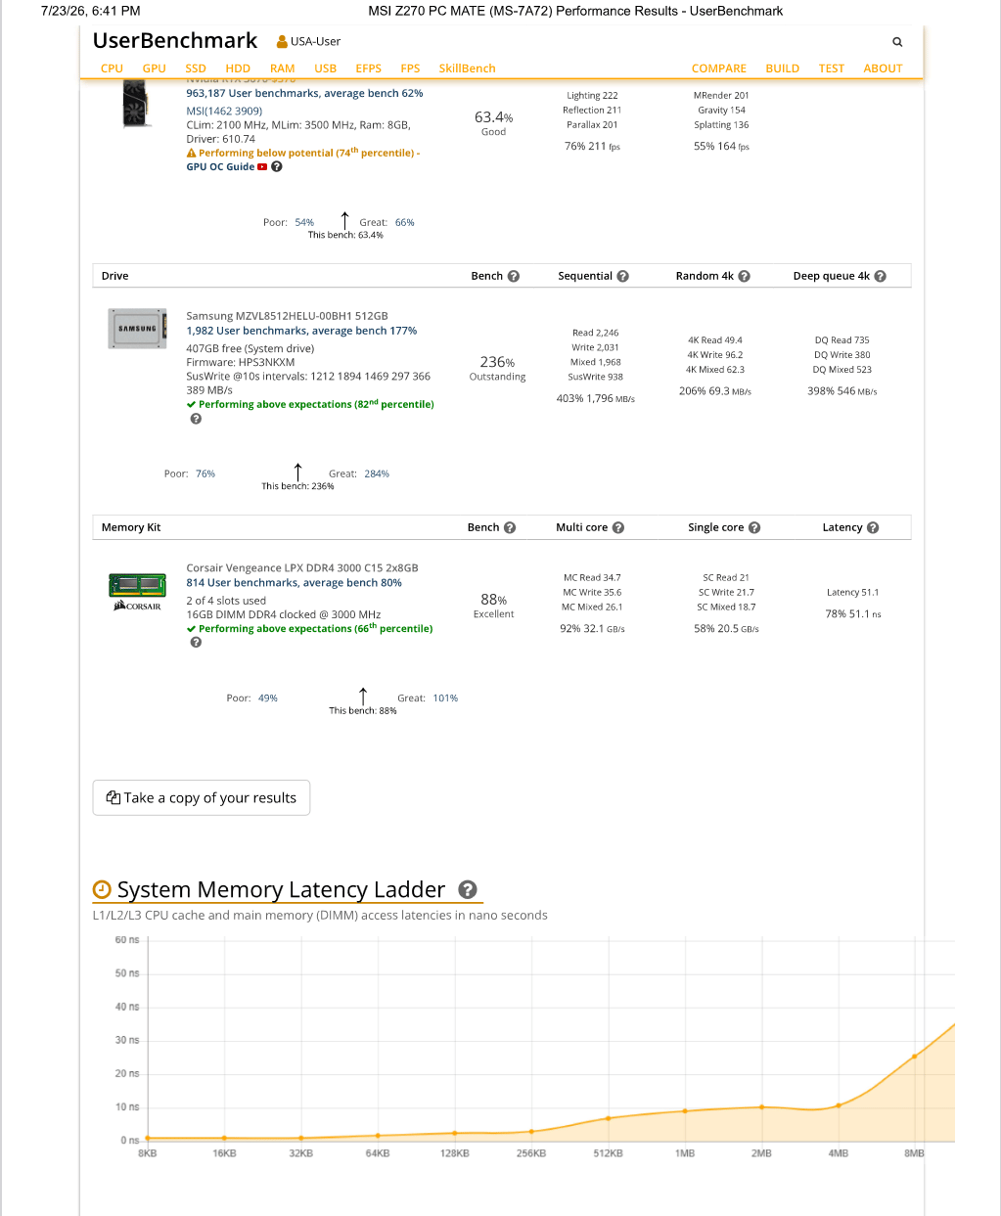Click System Memory Latency Ladder help icon

468,889
